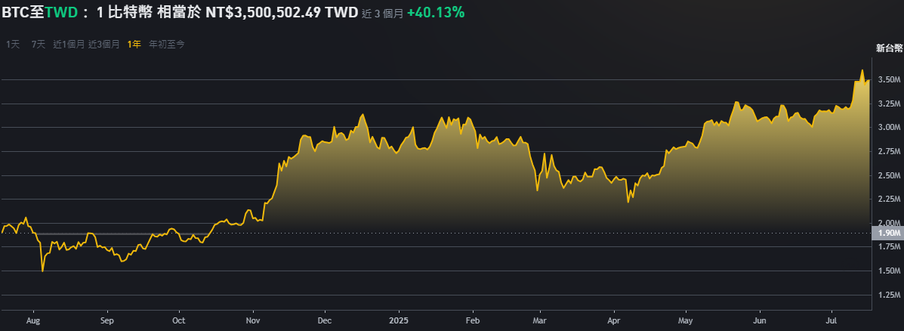Click the Aug label on time axis
Screen dimensions: 904x331
click(x=33, y=320)
